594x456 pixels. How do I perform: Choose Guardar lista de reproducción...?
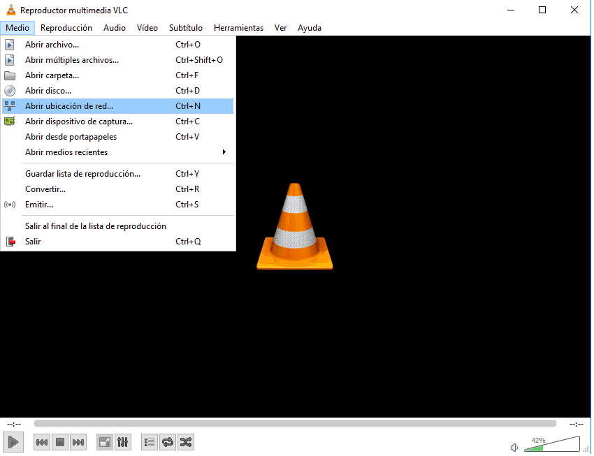click(118, 174)
